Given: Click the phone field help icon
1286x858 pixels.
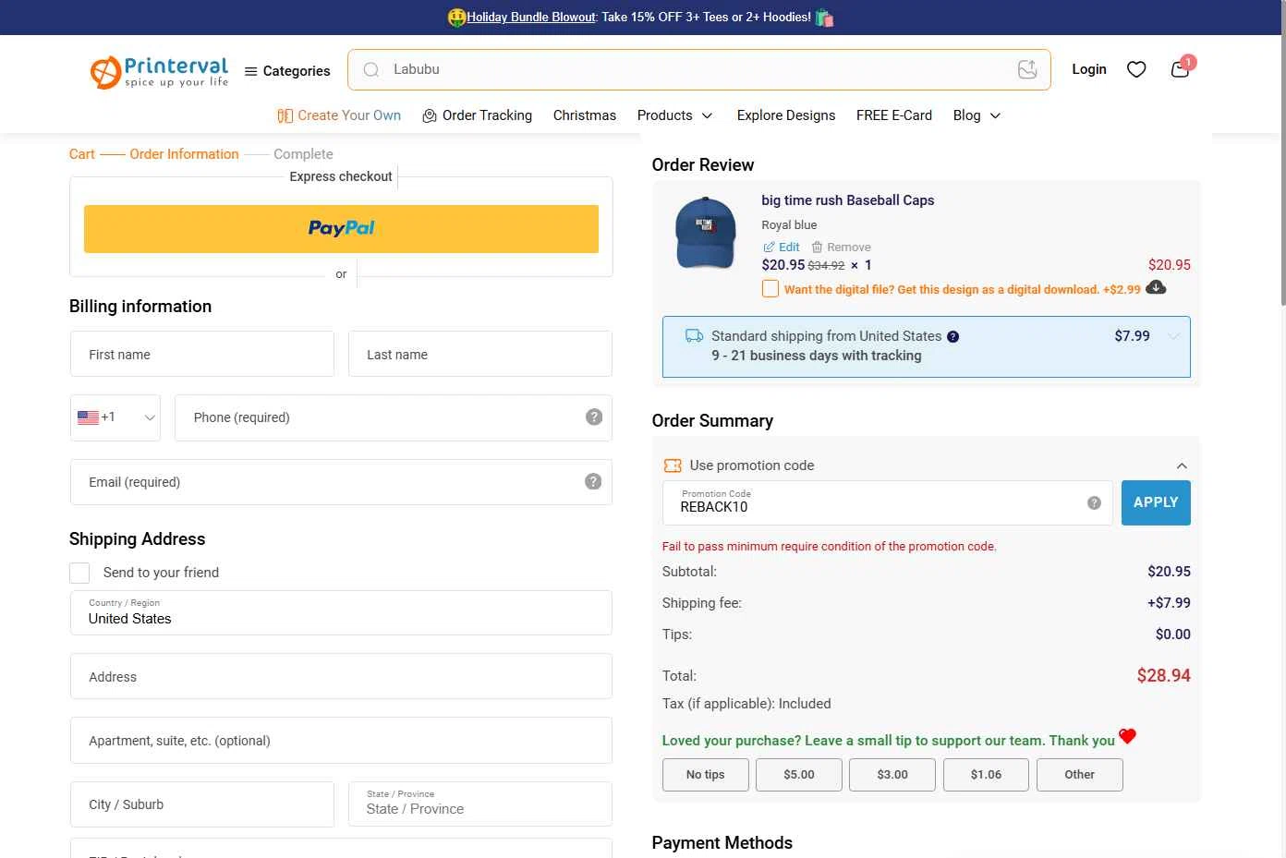Looking at the screenshot, I should (594, 417).
